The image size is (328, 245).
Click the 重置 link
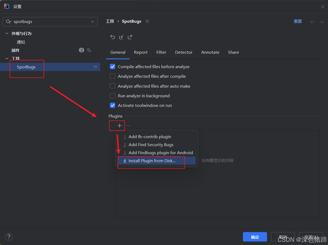[x=298, y=21]
